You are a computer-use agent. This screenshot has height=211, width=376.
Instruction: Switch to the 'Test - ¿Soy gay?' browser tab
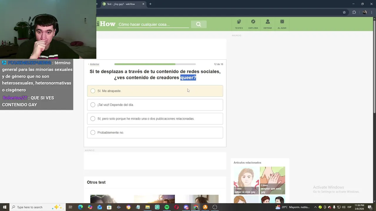pos(123,4)
